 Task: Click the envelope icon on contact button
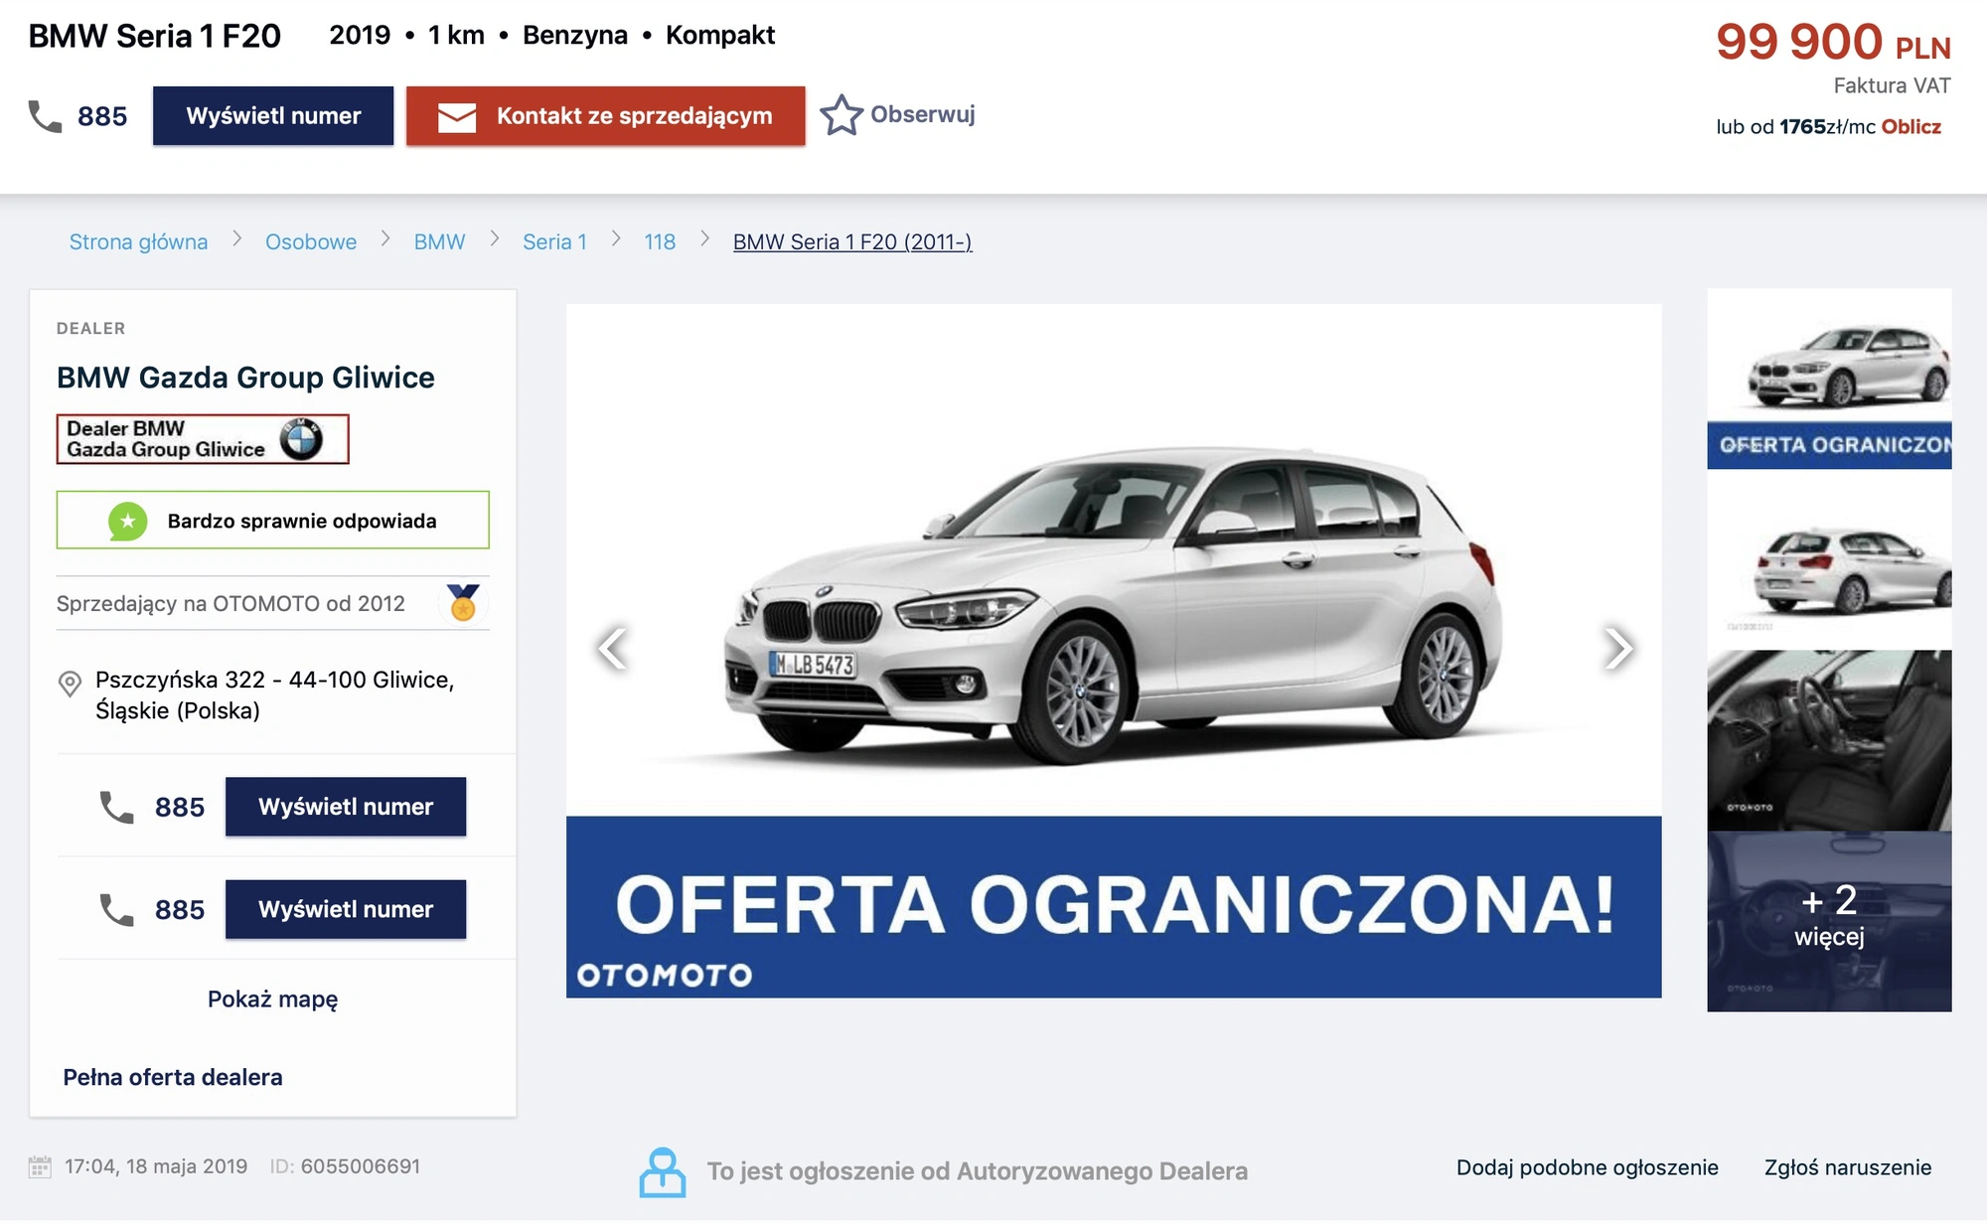[457, 116]
